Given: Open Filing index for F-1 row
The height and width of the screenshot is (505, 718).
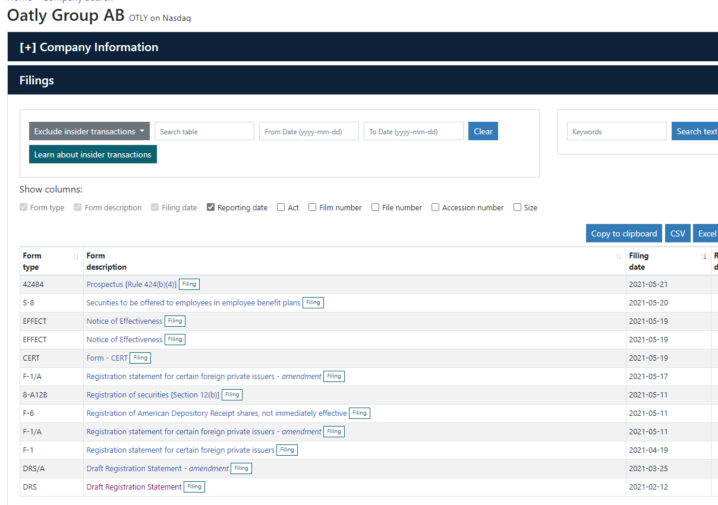Looking at the screenshot, I should click(287, 450).
